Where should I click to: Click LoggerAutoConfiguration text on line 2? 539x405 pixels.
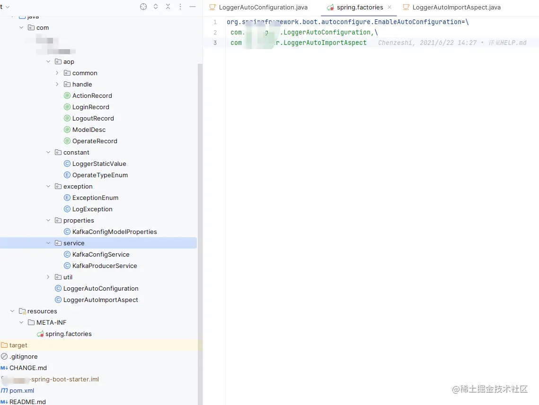tap(327, 32)
